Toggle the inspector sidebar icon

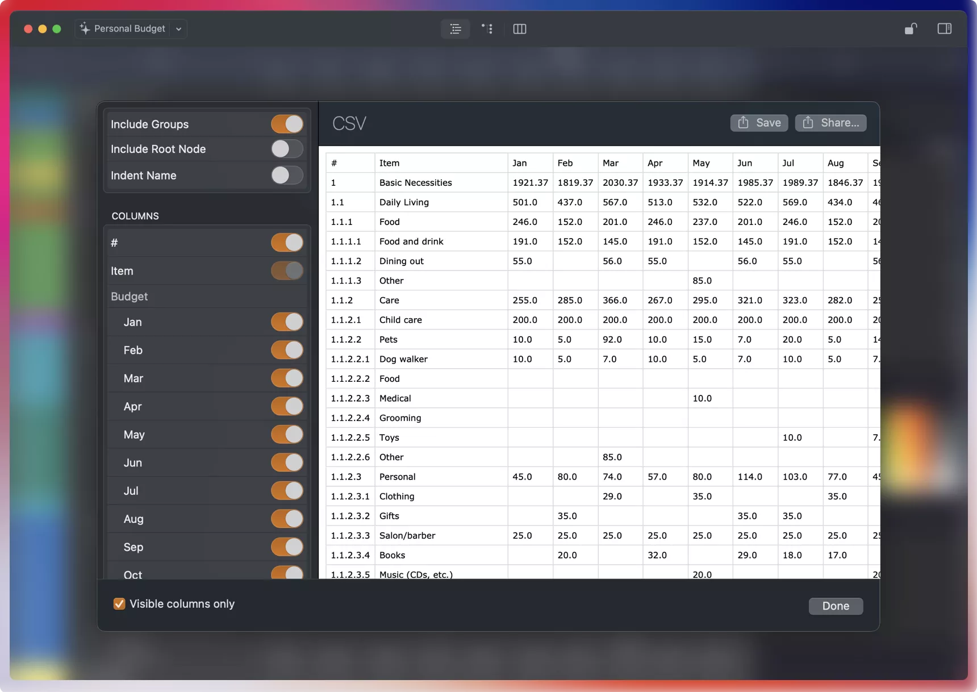[944, 28]
